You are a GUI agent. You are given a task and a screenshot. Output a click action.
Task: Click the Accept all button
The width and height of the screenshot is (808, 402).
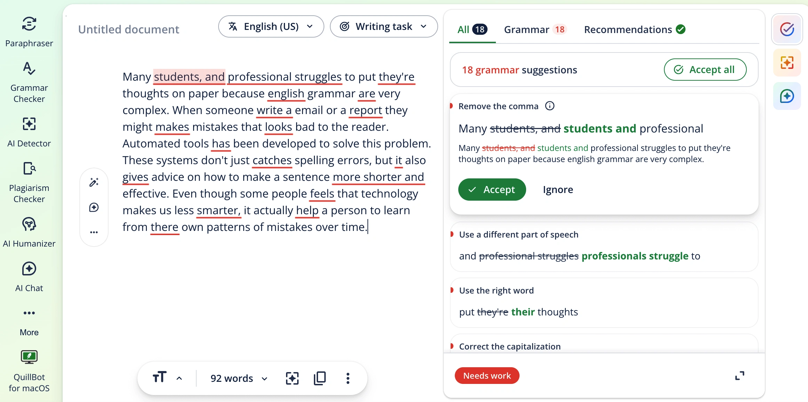(x=705, y=70)
